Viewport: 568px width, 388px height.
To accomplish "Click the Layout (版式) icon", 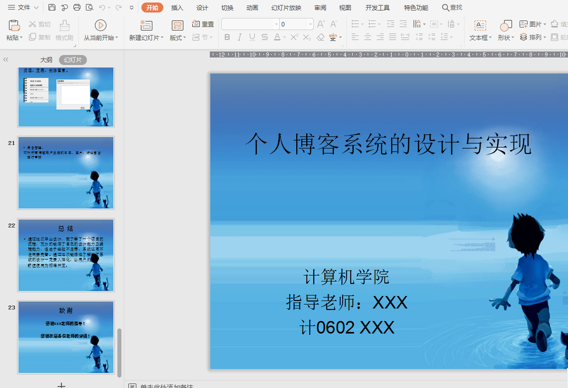I will pyautogui.click(x=177, y=25).
